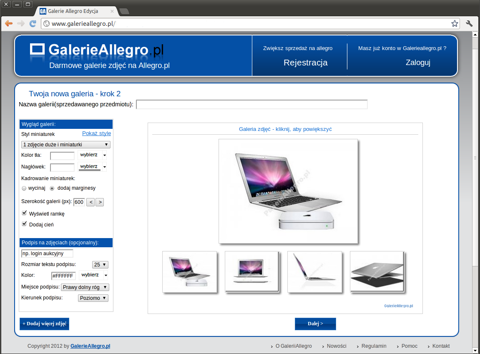Click the gallery width field showing 600
The width and height of the screenshot is (480, 354).
pyautogui.click(x=79, y=202)
